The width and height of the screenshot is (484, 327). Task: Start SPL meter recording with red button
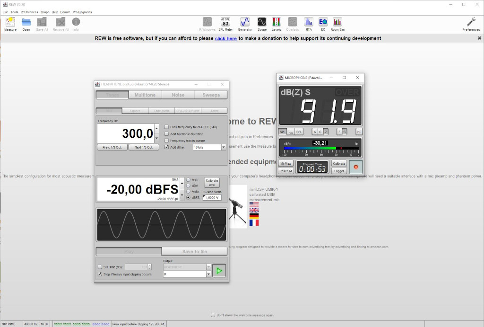pyautogui.click(x=355, y=167)
